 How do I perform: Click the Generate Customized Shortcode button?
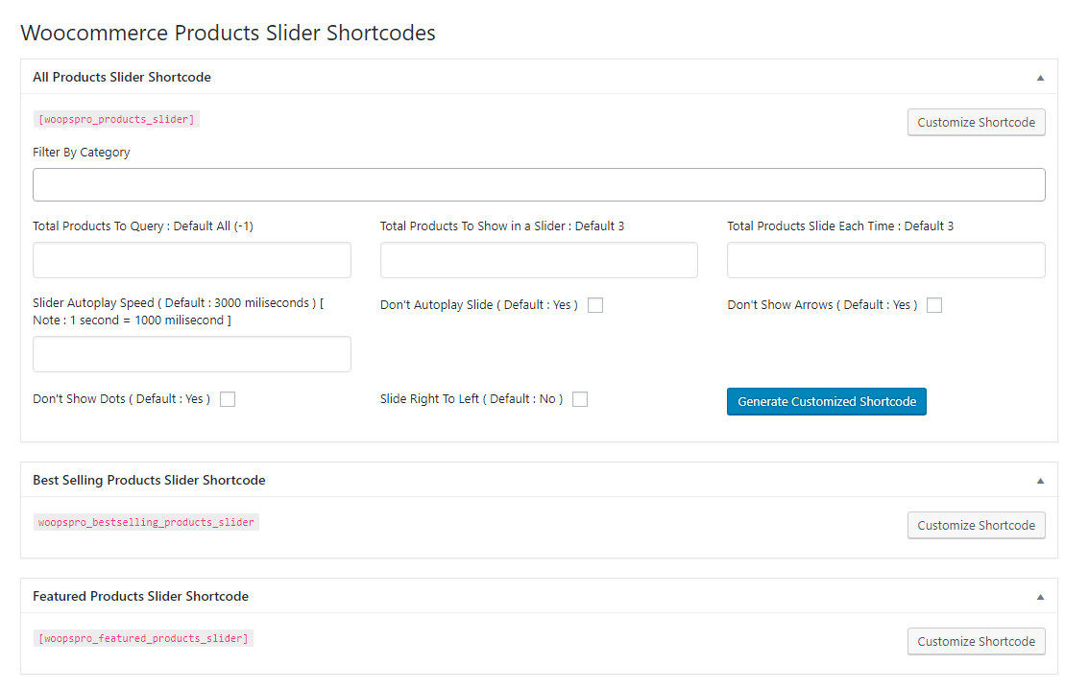tap(826, 402)
